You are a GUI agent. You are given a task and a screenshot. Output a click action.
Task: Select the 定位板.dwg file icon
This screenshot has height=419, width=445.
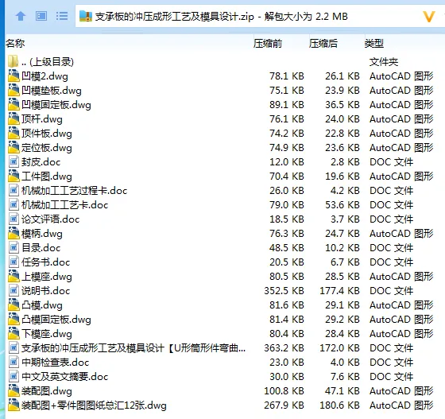14,147
